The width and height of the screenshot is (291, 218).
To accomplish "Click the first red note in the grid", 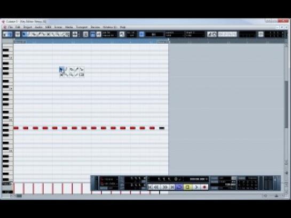I will 16,128.
